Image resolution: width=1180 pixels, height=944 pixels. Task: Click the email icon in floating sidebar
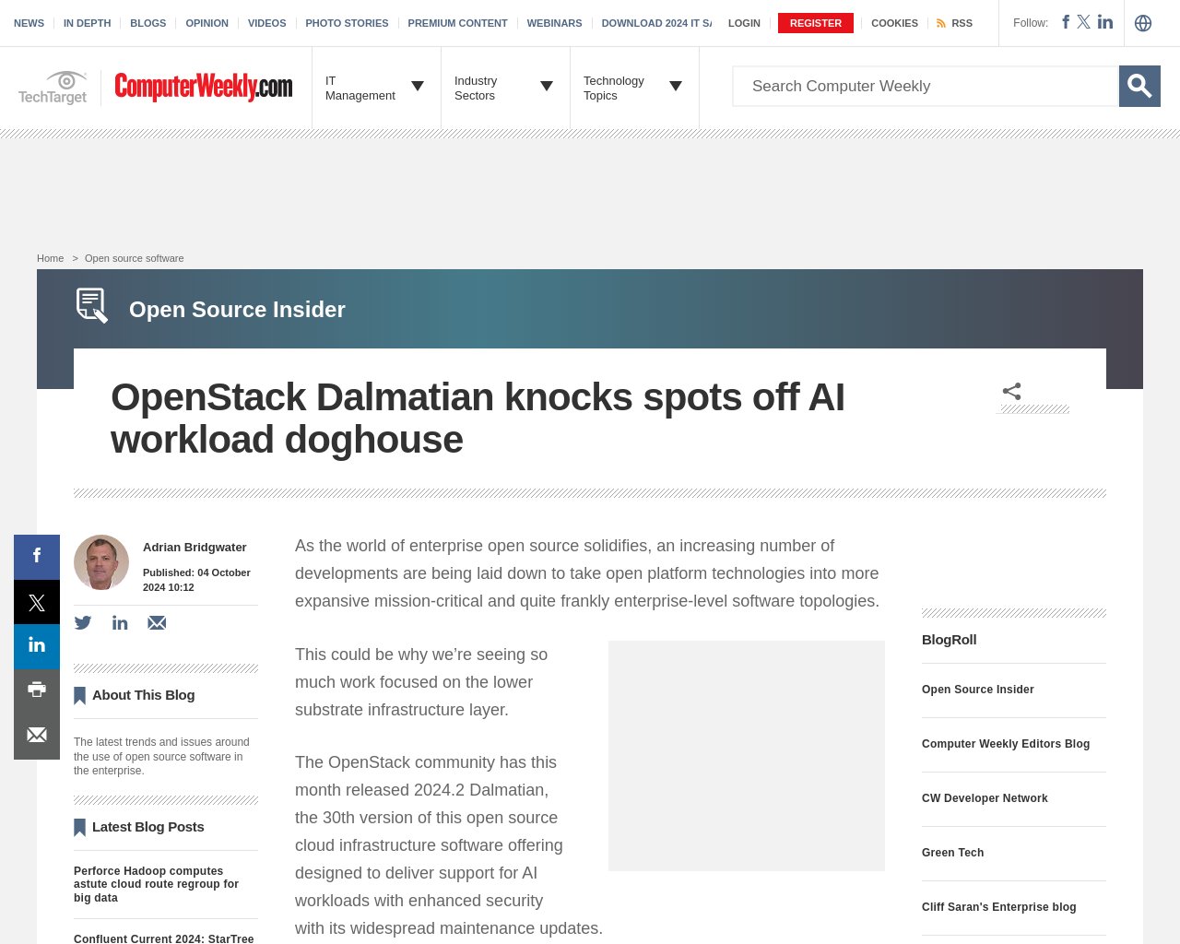point(37,736)
